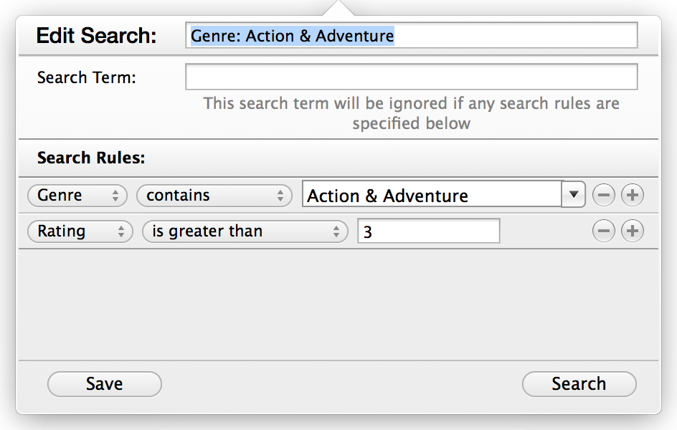Add a rule after the Genre rule
This screenshot has height=430, width=677.
click(x=632, y=195)
